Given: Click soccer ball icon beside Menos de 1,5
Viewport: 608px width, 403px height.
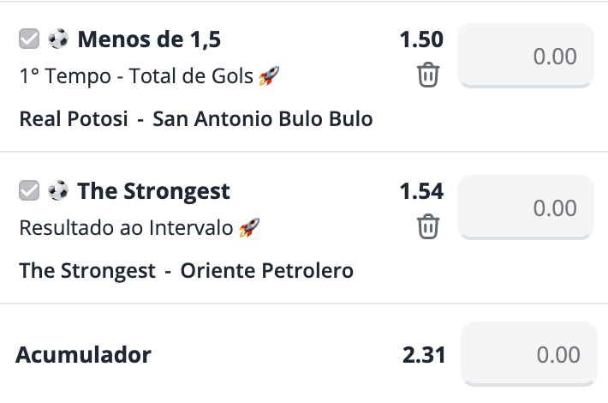Looking at the screenshot, I should (58, 39).
